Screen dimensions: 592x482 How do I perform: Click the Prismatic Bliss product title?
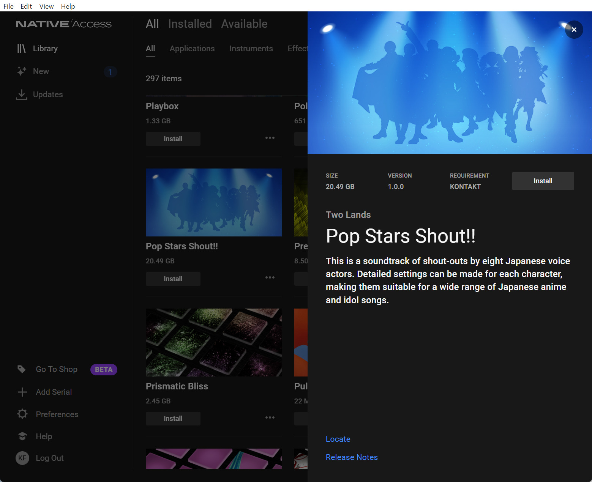(x=177, y=386)
